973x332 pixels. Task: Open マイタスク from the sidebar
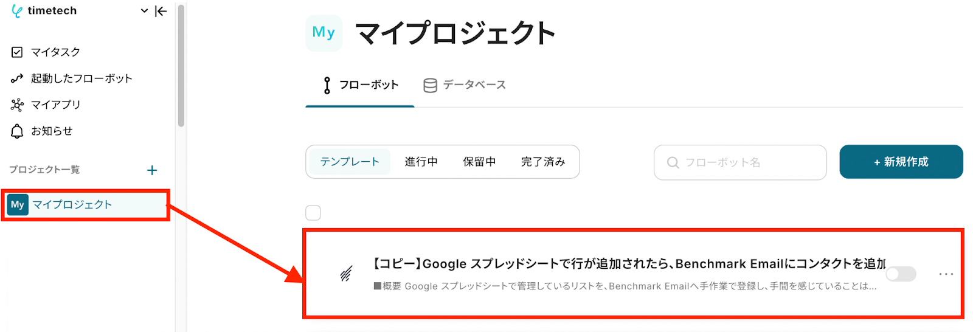pyautogui.click(x=55, y=52)
